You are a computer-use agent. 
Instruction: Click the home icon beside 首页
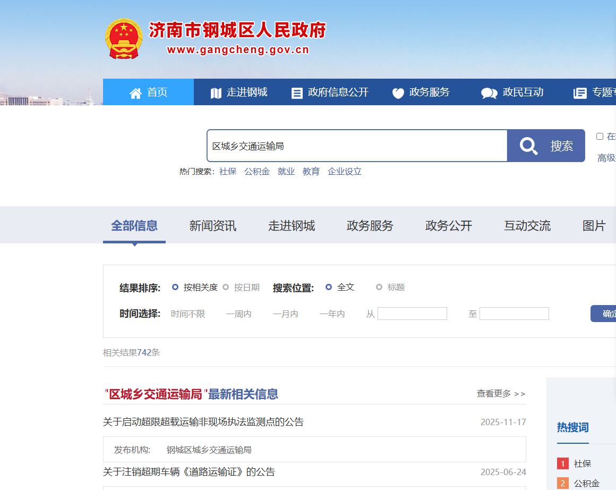point(135,93)
